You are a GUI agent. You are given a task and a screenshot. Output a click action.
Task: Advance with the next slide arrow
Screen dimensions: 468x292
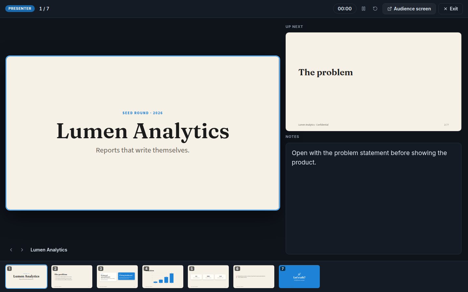click(22, 250)
